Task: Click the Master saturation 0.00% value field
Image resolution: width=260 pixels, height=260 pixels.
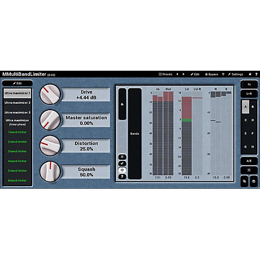Action: coord(86,120)
